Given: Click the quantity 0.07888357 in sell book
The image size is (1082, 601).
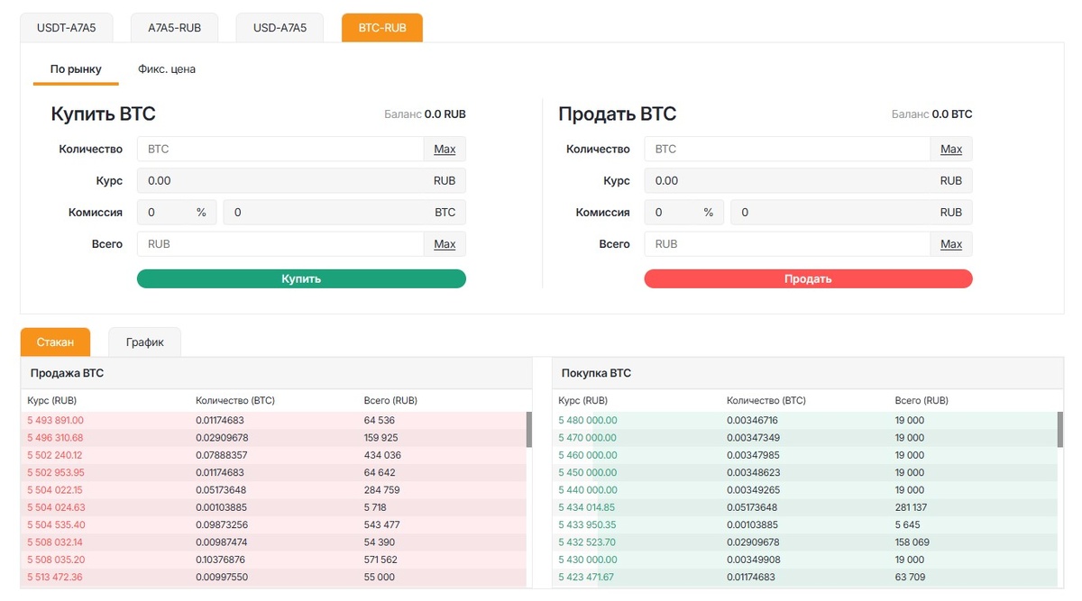Looking at the screenshot, I should (221, 455).
